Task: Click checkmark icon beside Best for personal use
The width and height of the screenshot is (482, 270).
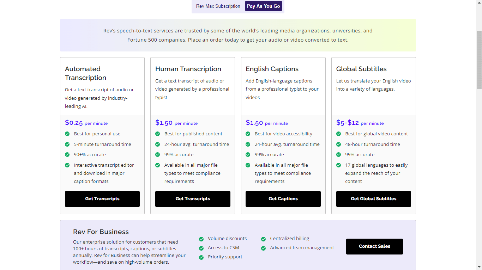Action: pos(67,134)
